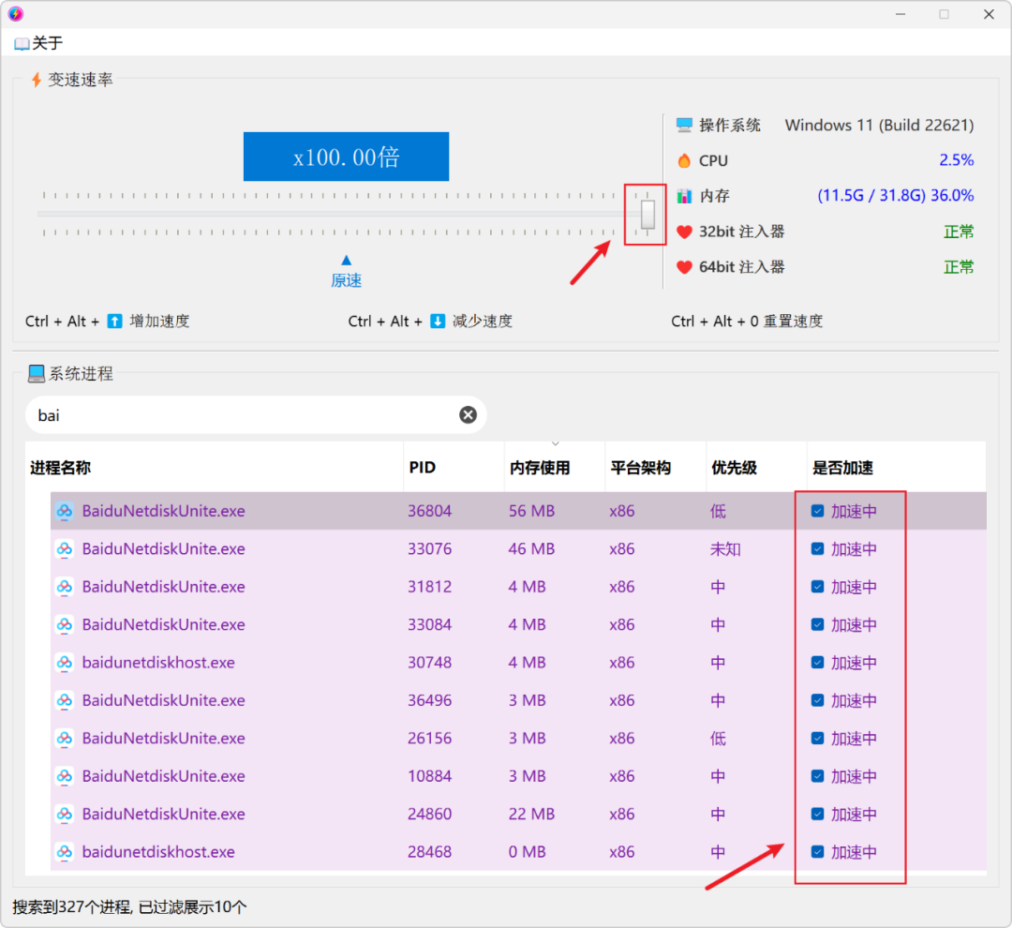Uncheck 加速中 for PID 36804

(x=817, y=511)
